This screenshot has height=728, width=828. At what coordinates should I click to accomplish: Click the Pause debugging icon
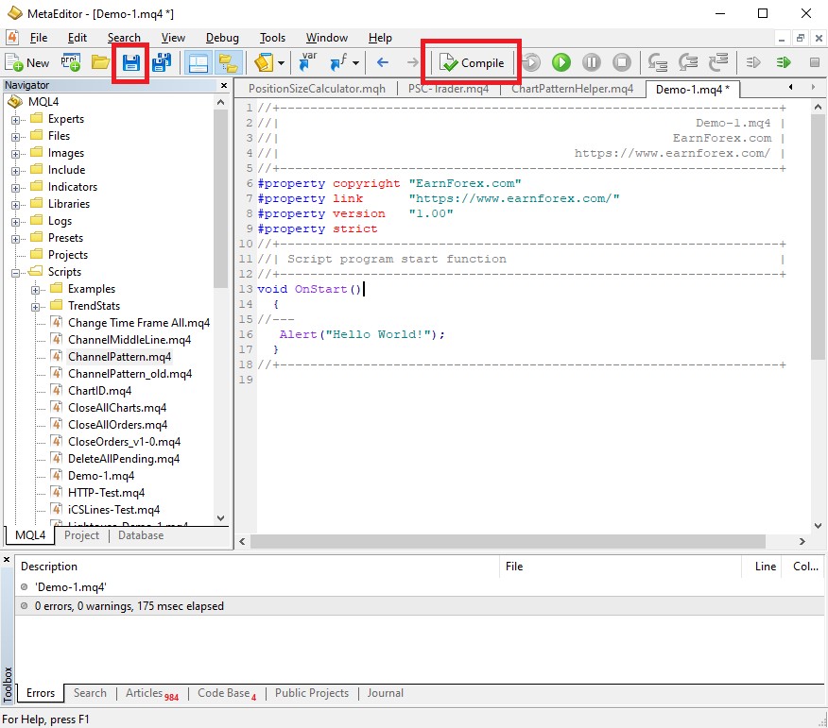point(592,63)
